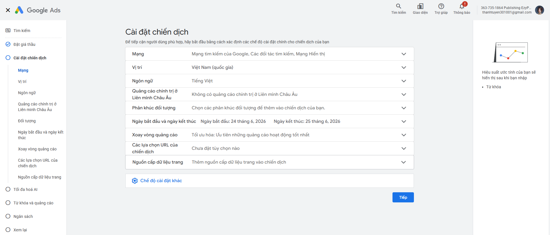Click the Từ khóa bullet in right panel
550x235 pixels.
point(493,87)
